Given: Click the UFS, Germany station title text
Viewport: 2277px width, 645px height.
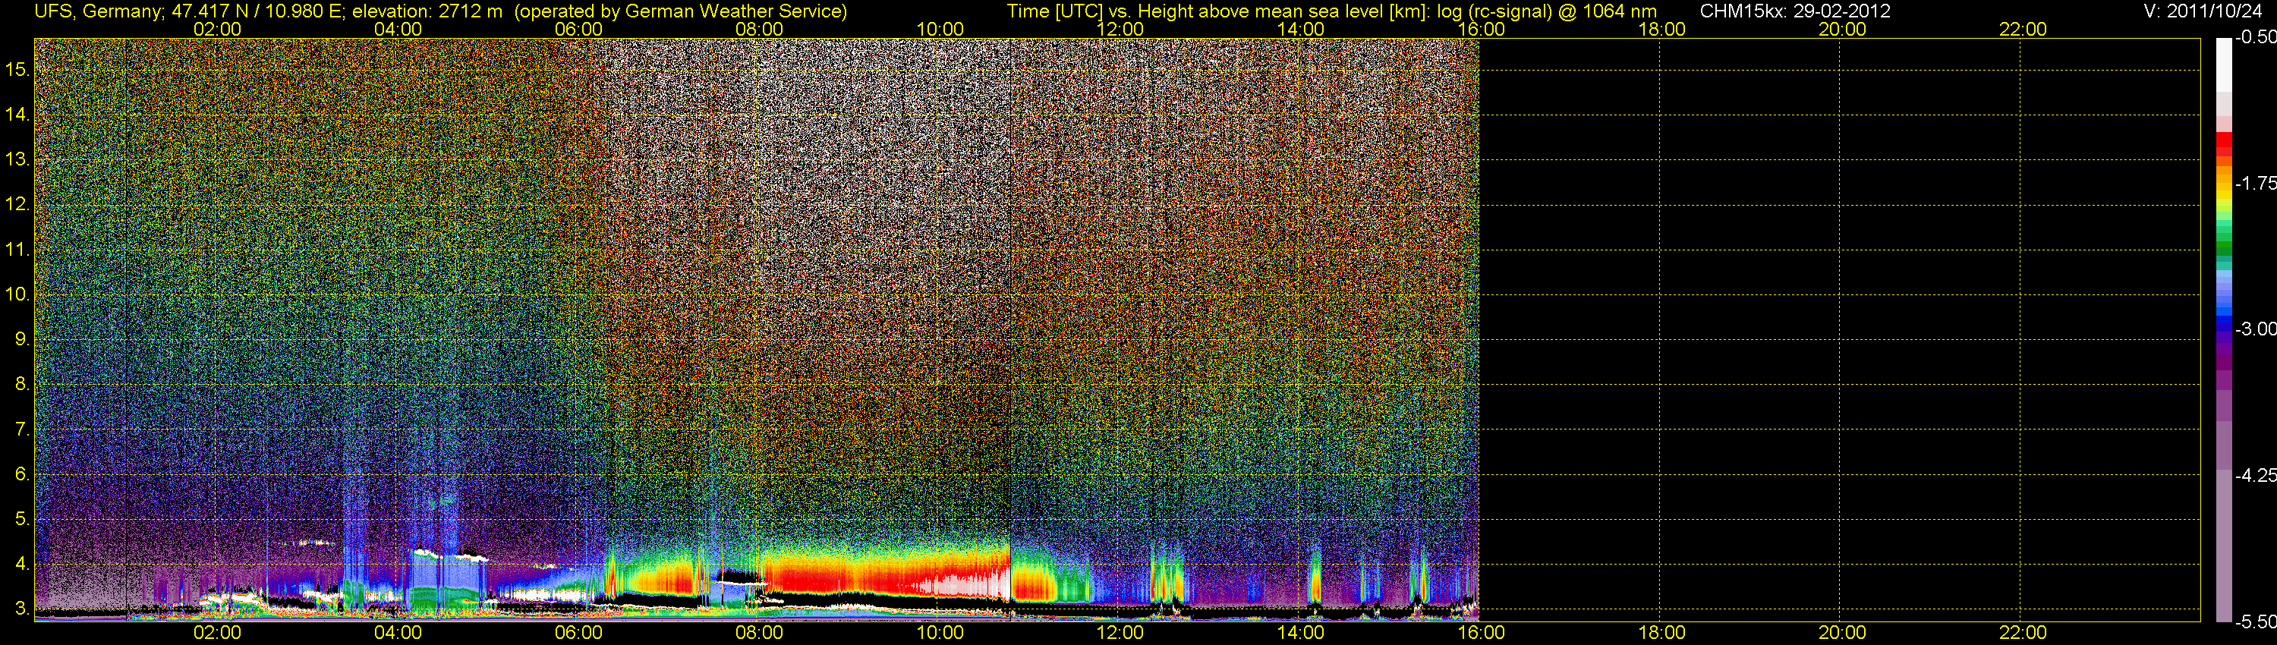Looking at the screenshot, I should (x=99, y=11).
